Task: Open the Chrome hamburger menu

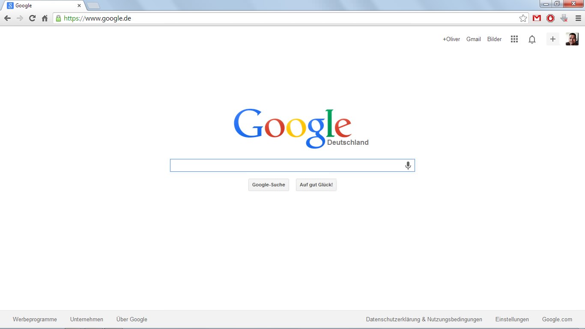Action: click(x=578, y=18)
